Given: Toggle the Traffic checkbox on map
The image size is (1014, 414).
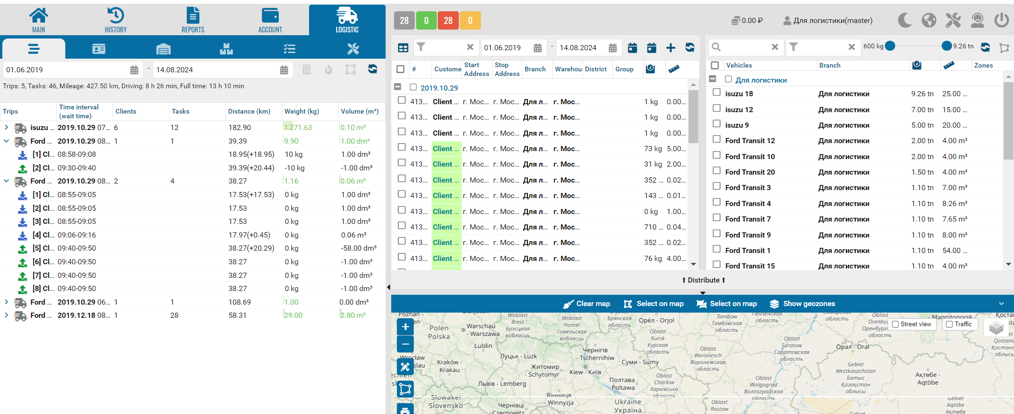Looking at the screenshot, I should 949,324.
